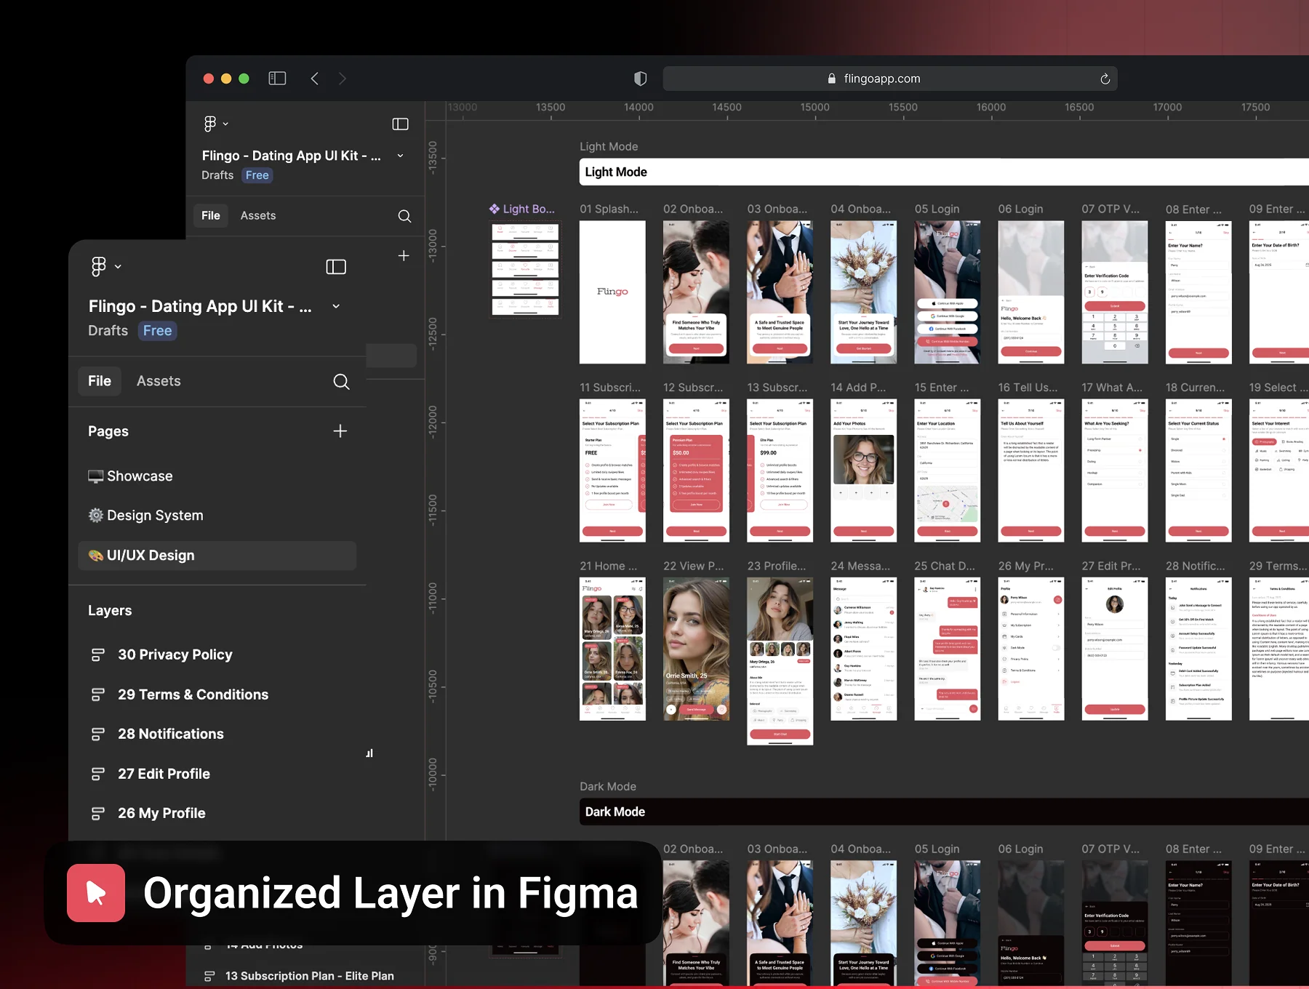The image size is (1309, 989).
Task: Select 15 Enter Location frame
Action: (947, 471)
